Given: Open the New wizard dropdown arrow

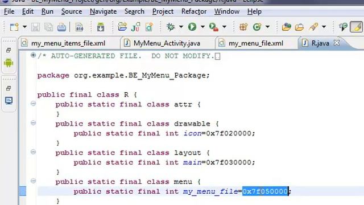Looking at the screenshot, I should (24, 27).
